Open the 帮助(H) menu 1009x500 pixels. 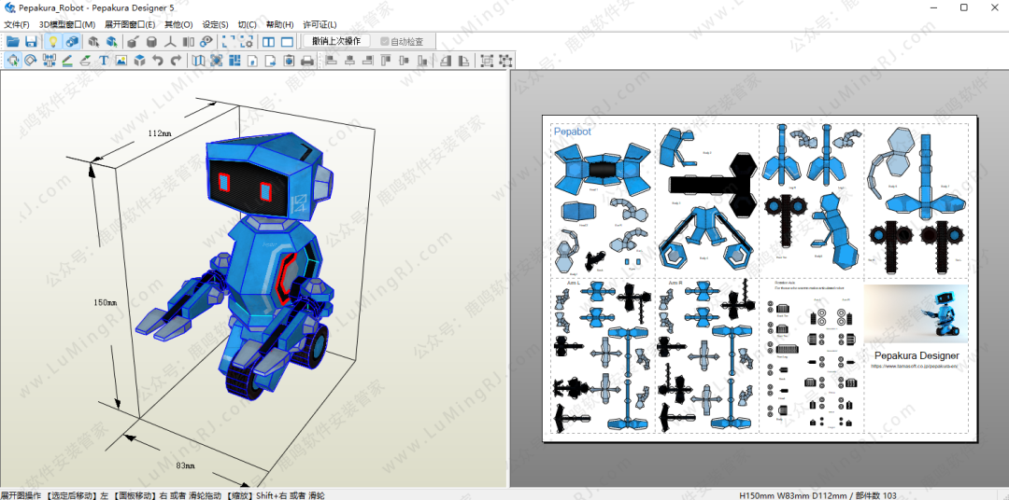pos(279,24)
